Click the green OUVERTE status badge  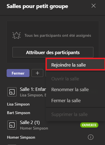(x=89, y=125)
